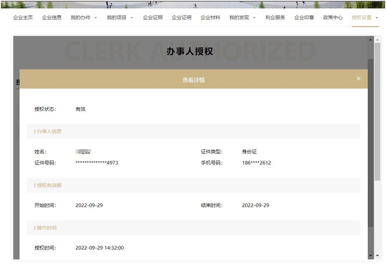Navigate to 利企服务
The image size is (386, 276).
(x=275, y=18)
